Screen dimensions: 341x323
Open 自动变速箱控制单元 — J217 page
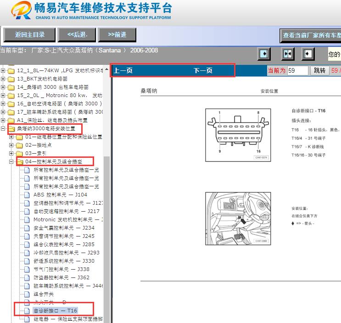pyautogui.click(x=67, y=211)
